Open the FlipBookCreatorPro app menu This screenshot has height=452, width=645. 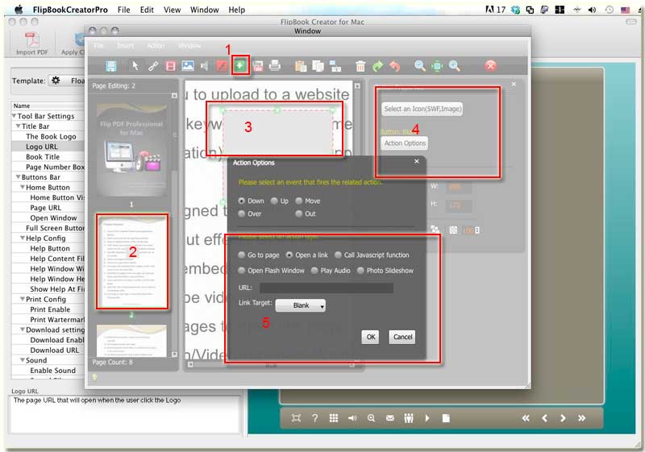tap(70, 10)
